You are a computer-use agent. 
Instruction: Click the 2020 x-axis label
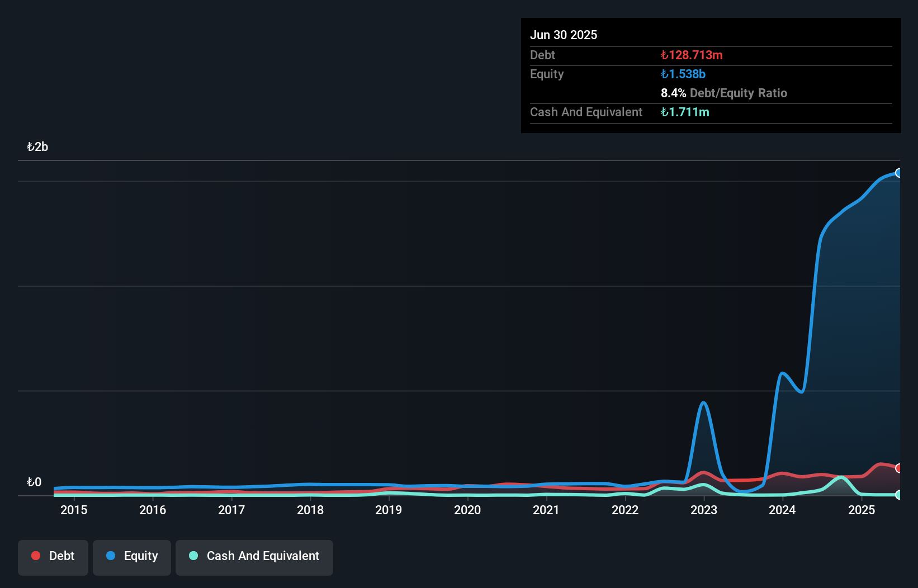pyautogui.click(x=467, y=510)
